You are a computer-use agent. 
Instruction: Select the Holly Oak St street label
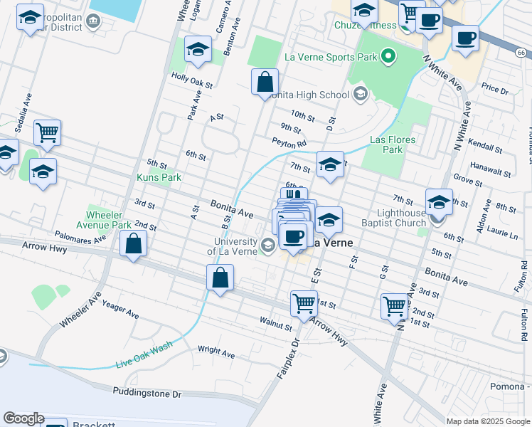[192, 80]
